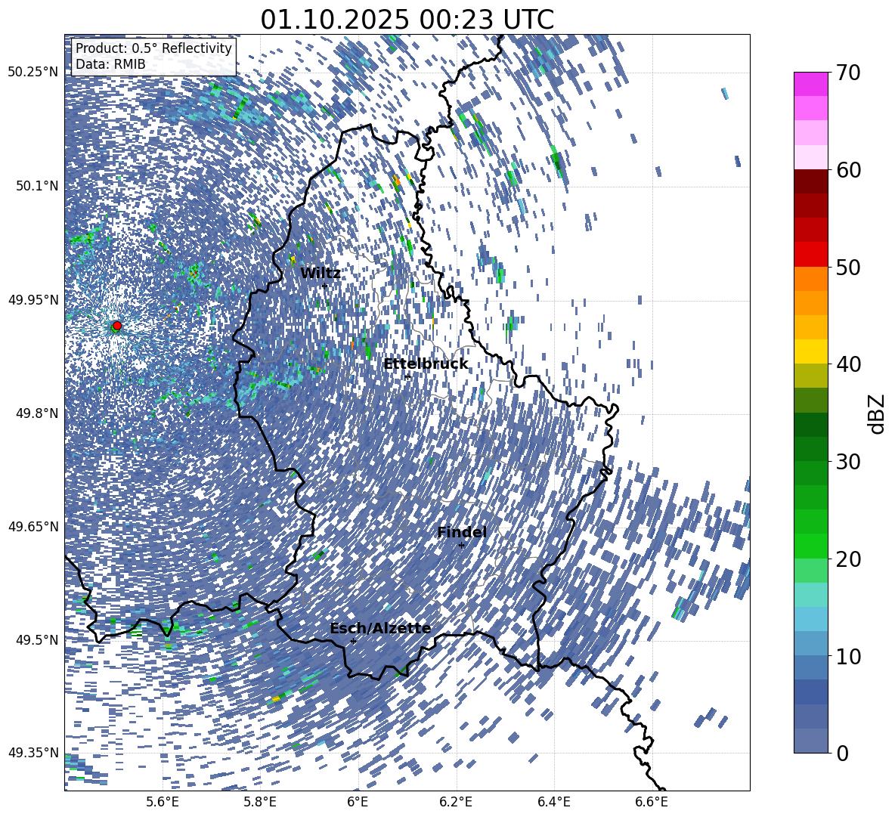Click the orange colorbar band below 50
895x817 pixels.
pyautogui.click(x=810, y=279)
